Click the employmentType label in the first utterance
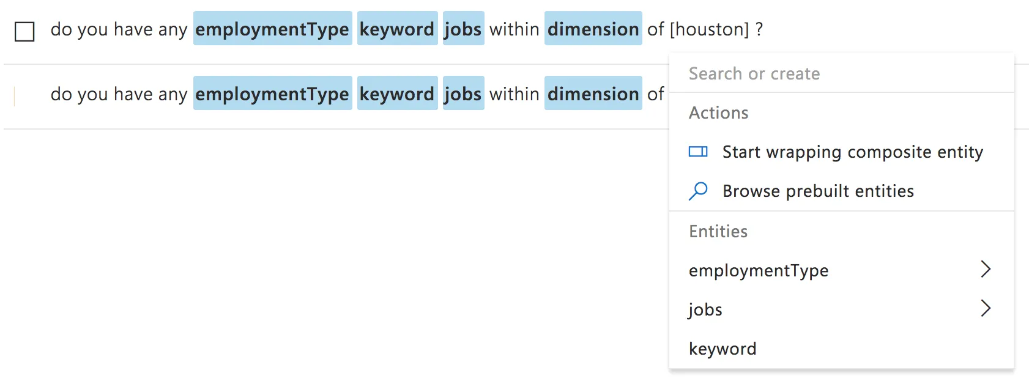This screenshot has width=1029, height=384. (272, 29)
